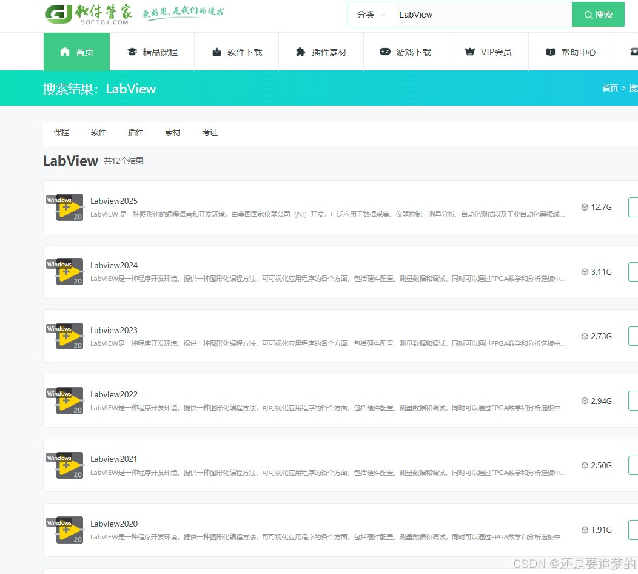Open the Labview2020 result title
The height and width of the screenshot is (574, 638).
coord(114,524)
